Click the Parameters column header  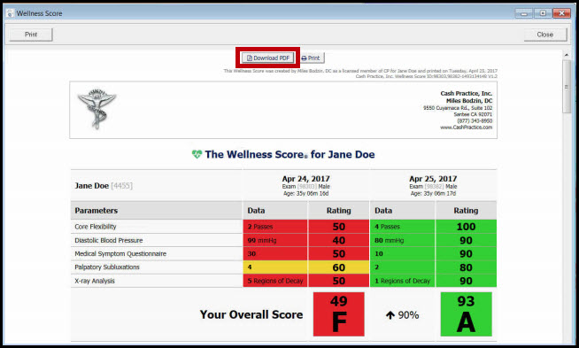pyautogui.click(x=156, y=210)
